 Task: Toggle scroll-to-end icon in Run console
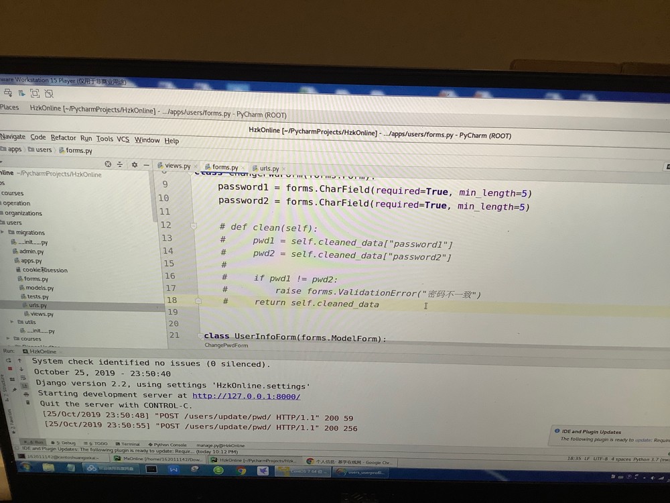pyautogui.click(x=25, y=386)
